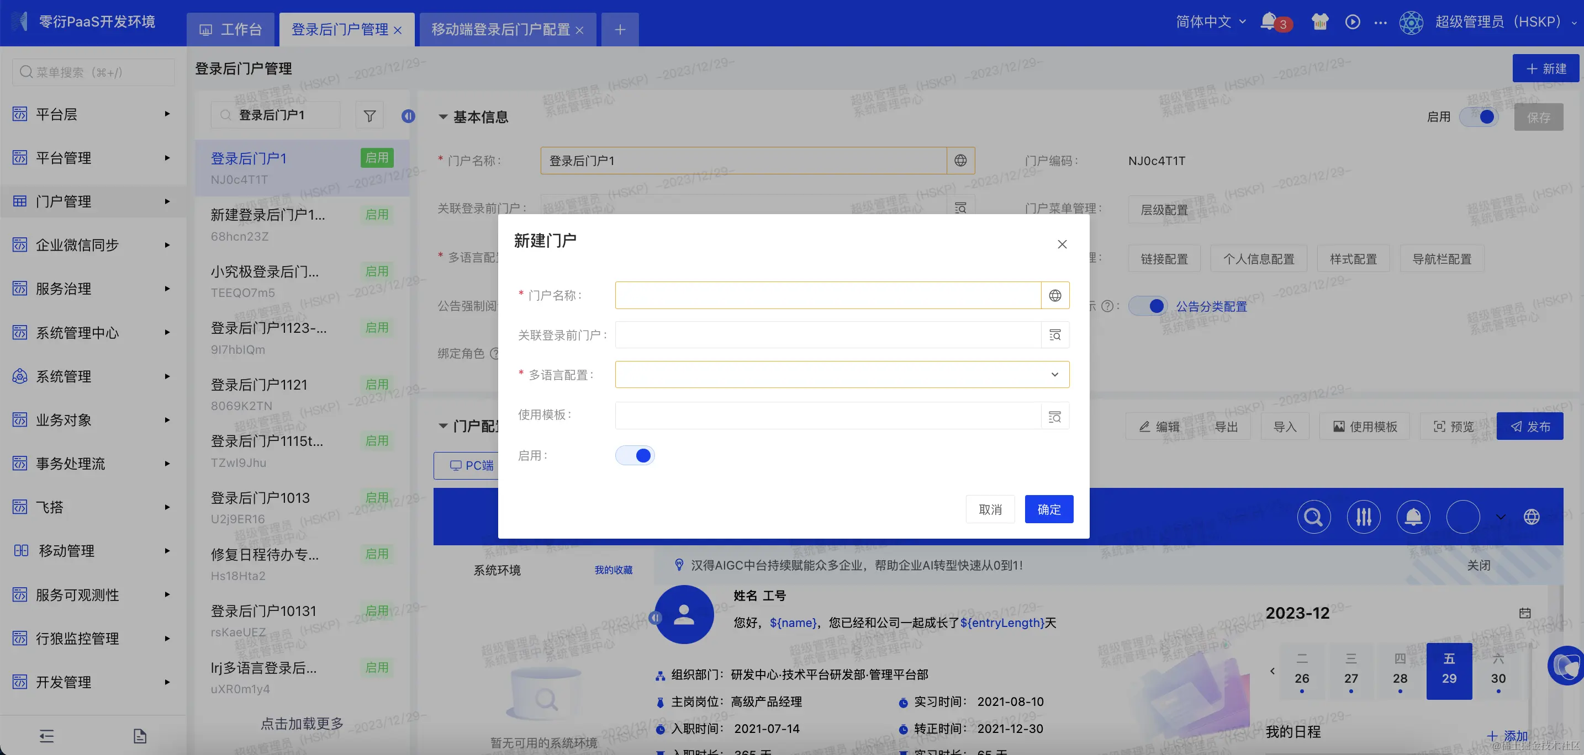Click the play circle icon in header
This screenshot has height=755, width=1584.
pyautogui.click(x=1352, y=22)
